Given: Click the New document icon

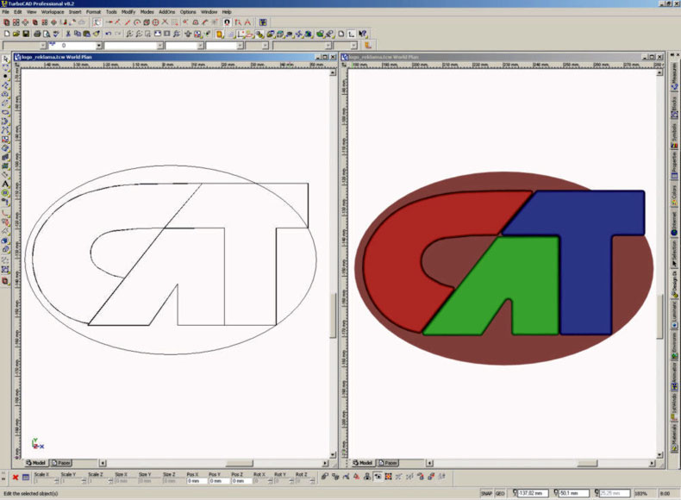Looking at the screenshot, I should pyautogui.click(x=7, y=34).
